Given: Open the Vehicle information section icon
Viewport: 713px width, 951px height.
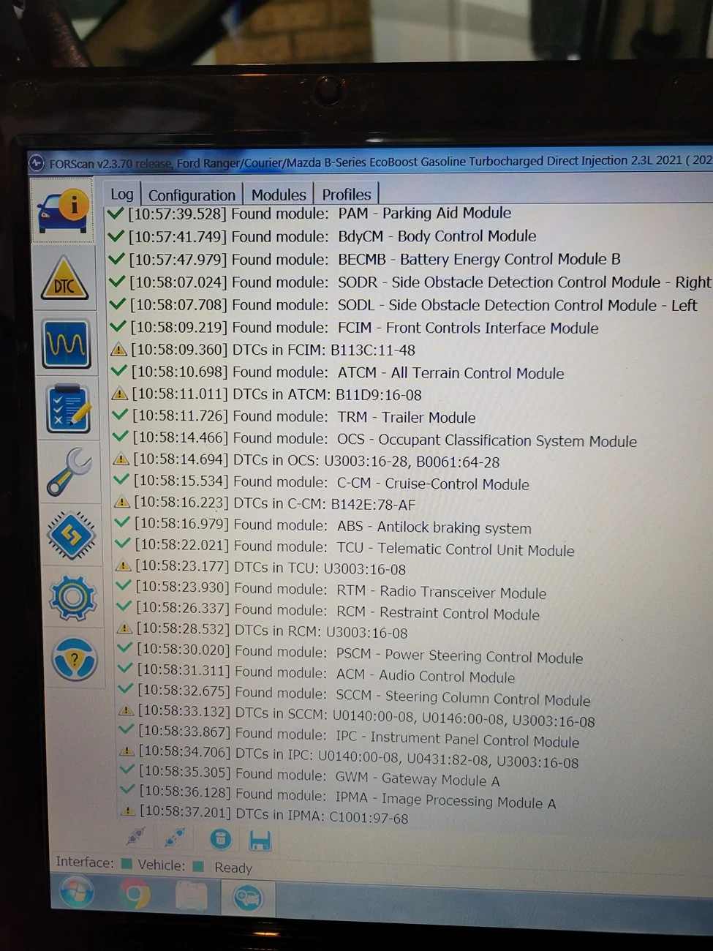Looking at the screenshot, I should [x=63, y=211].
